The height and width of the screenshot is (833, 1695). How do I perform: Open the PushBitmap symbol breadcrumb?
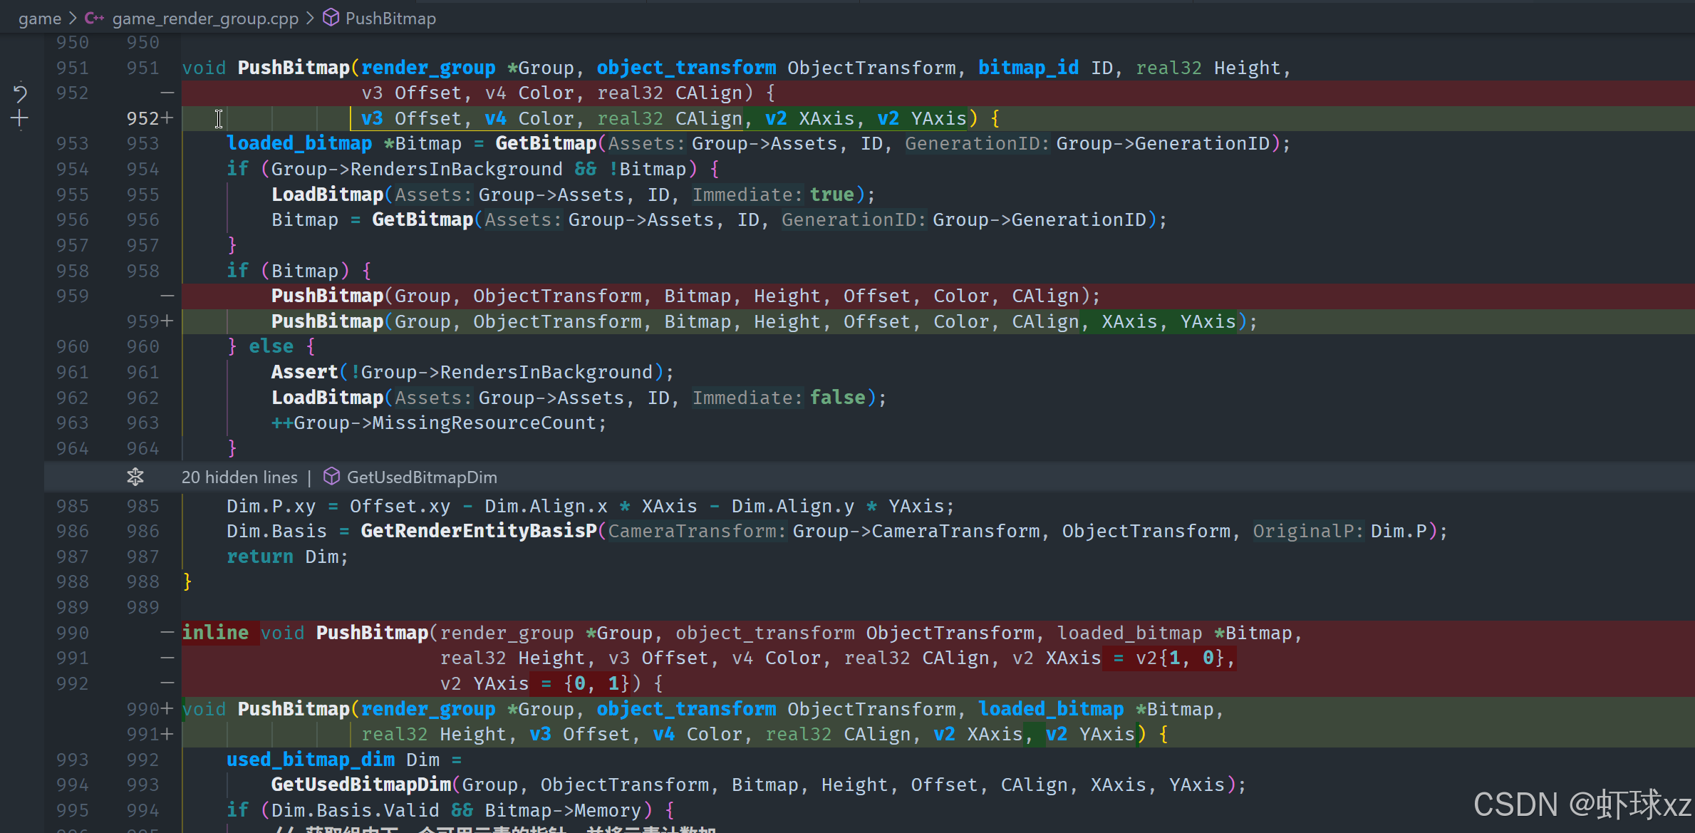[390, 19]
